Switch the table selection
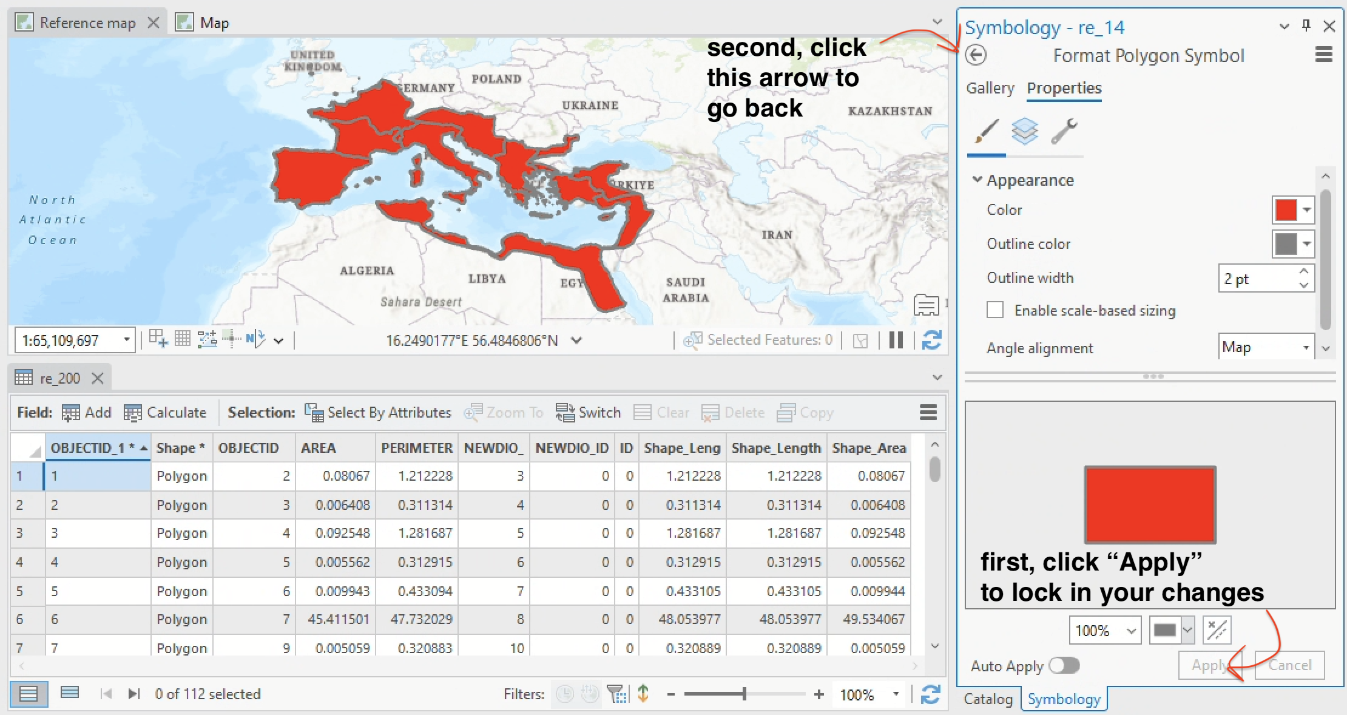This screenshot has height=715, width=1347. click(x=588, y=413)
